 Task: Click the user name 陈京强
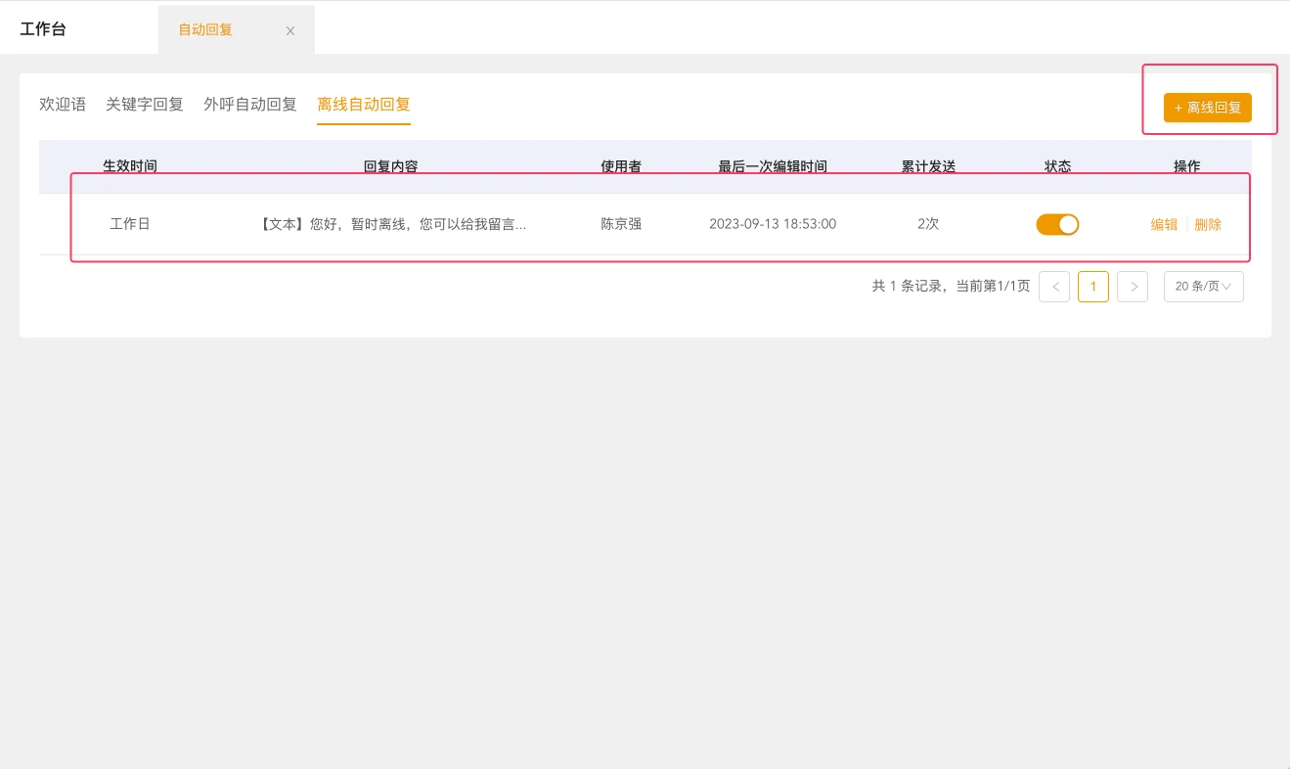pyautogui.click(x=621, y=224)
